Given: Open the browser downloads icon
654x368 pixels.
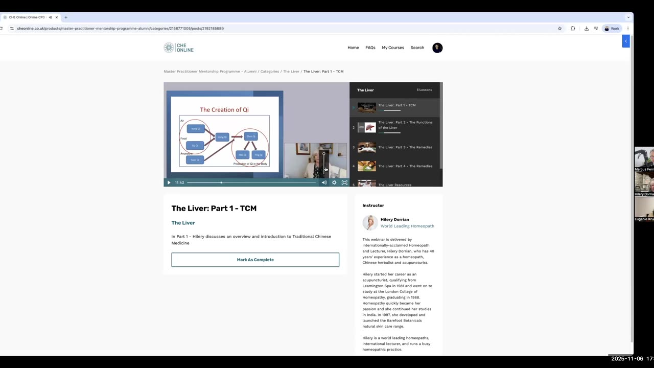Looking at the screenshot, I should coord(587,29).
